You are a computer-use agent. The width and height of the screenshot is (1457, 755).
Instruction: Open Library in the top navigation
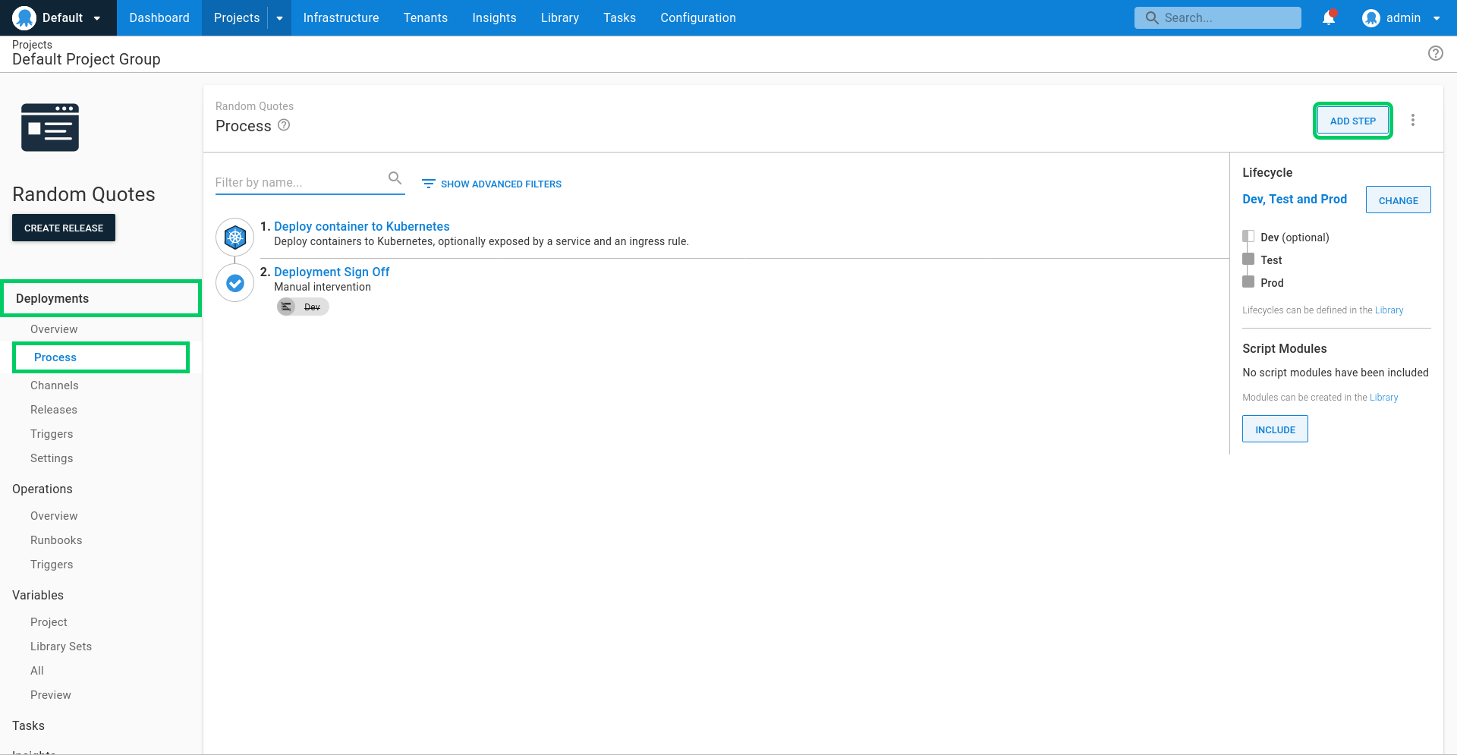pos(560,17)
